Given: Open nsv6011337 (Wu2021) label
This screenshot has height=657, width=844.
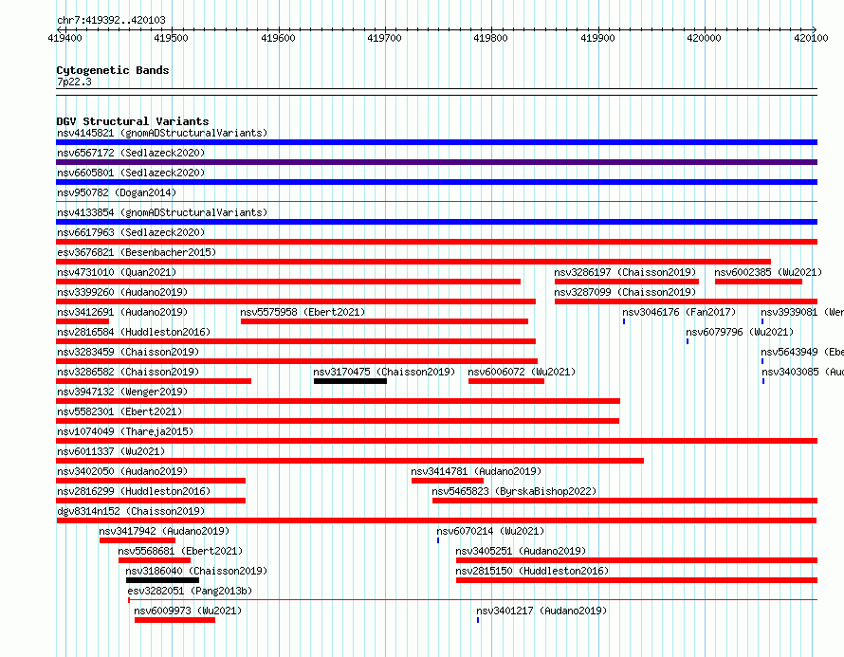Looking at the screenshot, I should [111, 451].
